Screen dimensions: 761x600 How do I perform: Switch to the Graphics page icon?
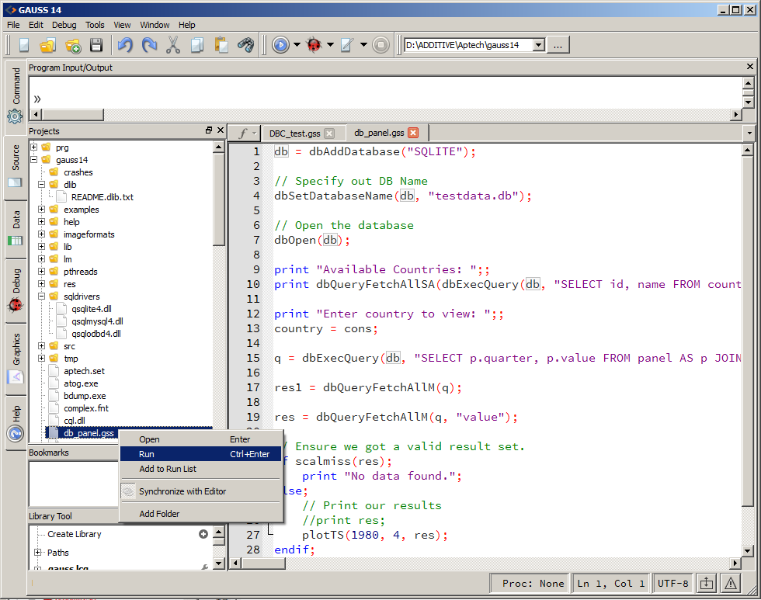[x=15, y=376]
